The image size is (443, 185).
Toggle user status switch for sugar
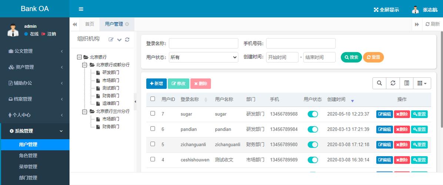[x=313, y=114]
